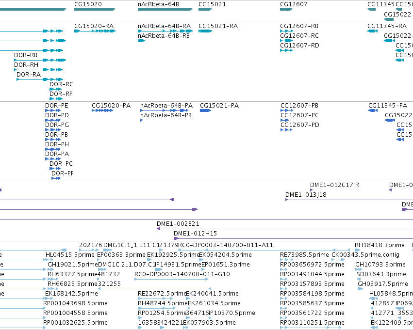This screenshot has height=330, width=413.
Task: Click the CG15021 gene label
Action: coord(212,4)
